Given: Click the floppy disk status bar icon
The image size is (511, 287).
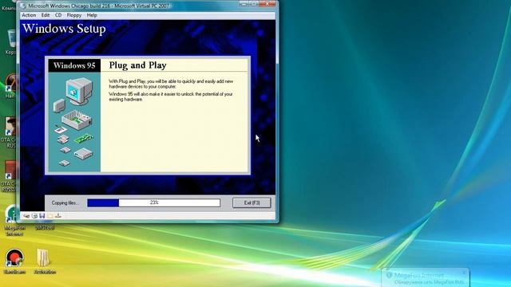Looking at the screenshot, I should [42, 216].
